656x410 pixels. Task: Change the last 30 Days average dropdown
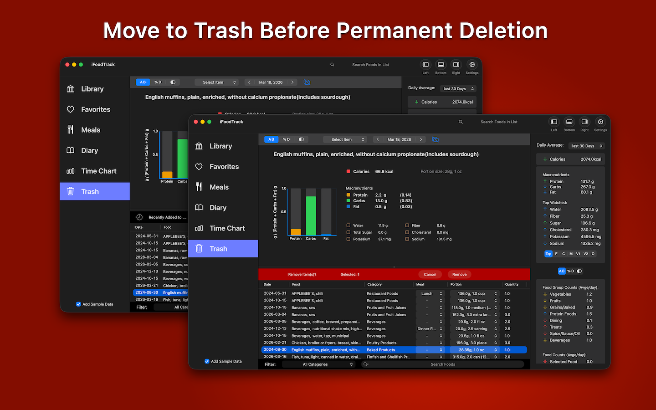(586, 146)
